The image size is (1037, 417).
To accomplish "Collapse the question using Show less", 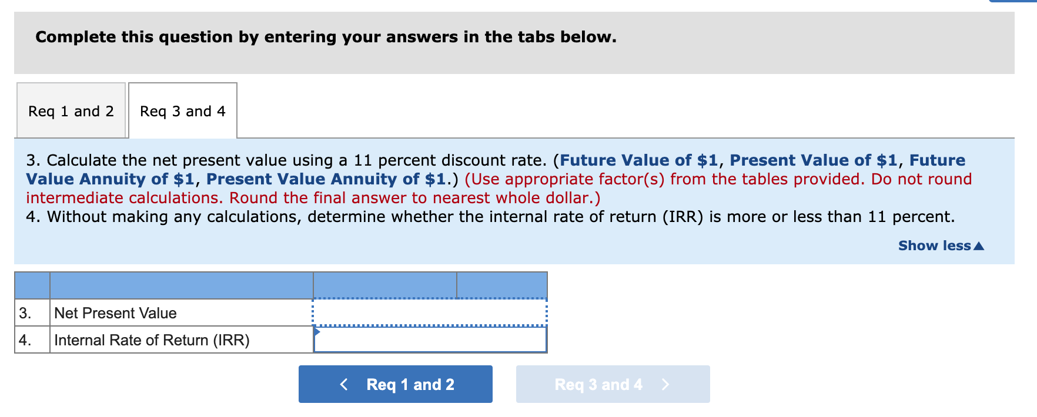I will click(933, 246).
